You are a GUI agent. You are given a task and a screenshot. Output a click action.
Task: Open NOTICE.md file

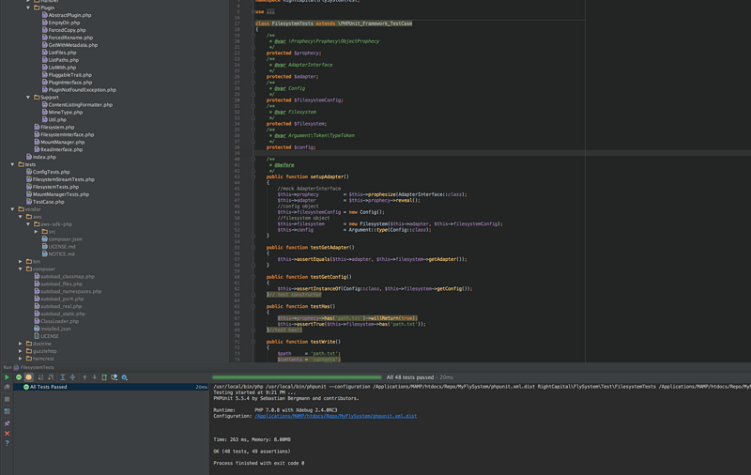[x=58, y=254]
